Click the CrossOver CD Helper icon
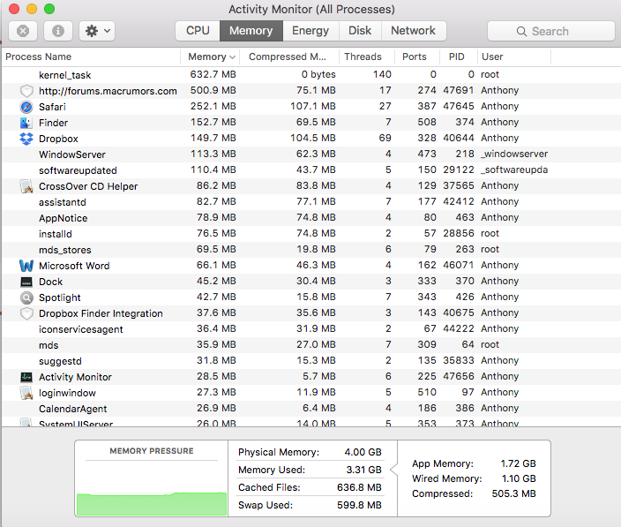Screen dimensions: 621x527 tap(26, 186)
